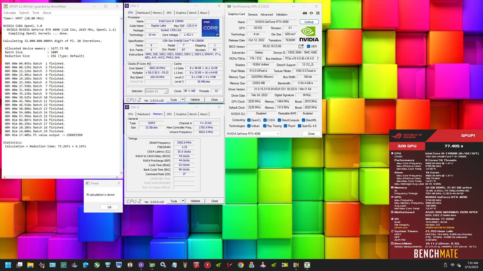Open the Tools dropdown arrow in top CPU-Z
This screenshot has height=271, width=483.
tap(183, 100)
